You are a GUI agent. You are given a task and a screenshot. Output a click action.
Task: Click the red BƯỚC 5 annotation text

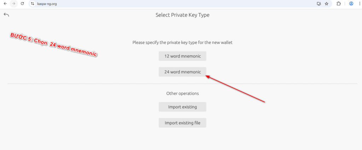click(x=53, y=45)
